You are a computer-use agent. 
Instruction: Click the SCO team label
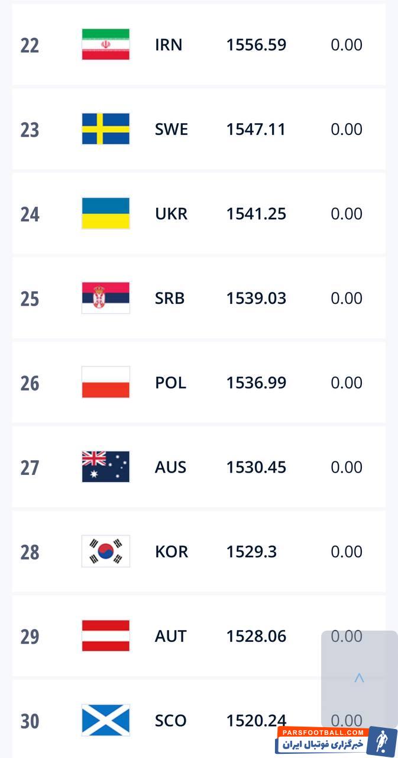click(170, 720)
